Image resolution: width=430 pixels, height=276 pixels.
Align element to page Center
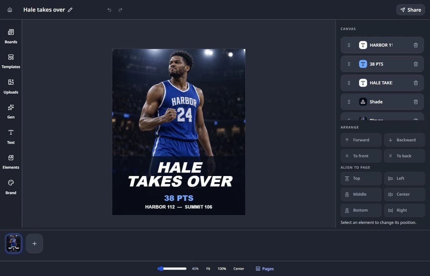(x=404, y=194)
